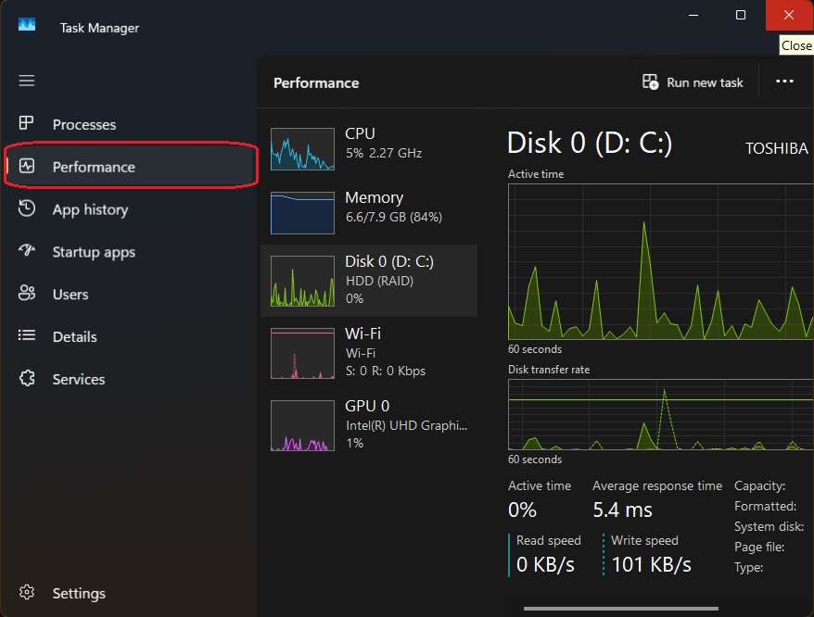Click the CPU 5% 2.27 GHz text
This screenshot has height=617, width=814.
click(384, 153)
